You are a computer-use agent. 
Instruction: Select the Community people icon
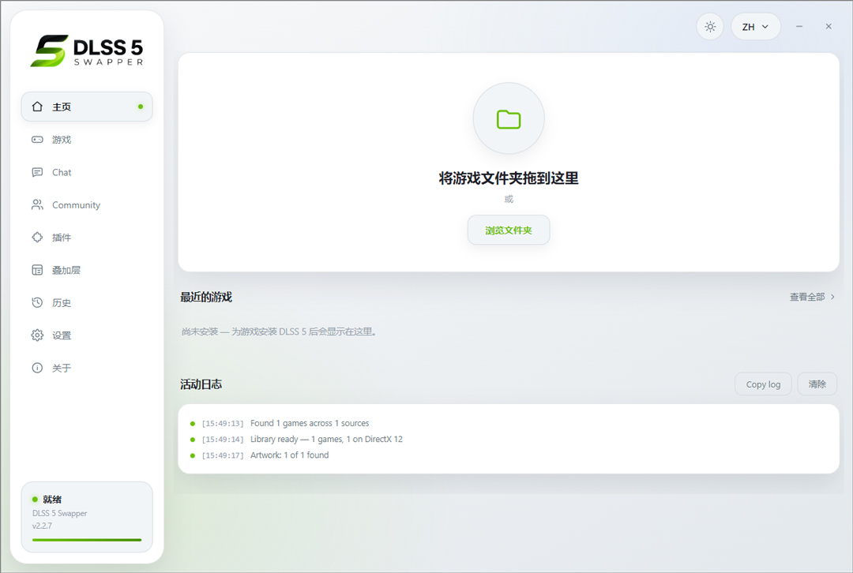click(x=37, y=205)
